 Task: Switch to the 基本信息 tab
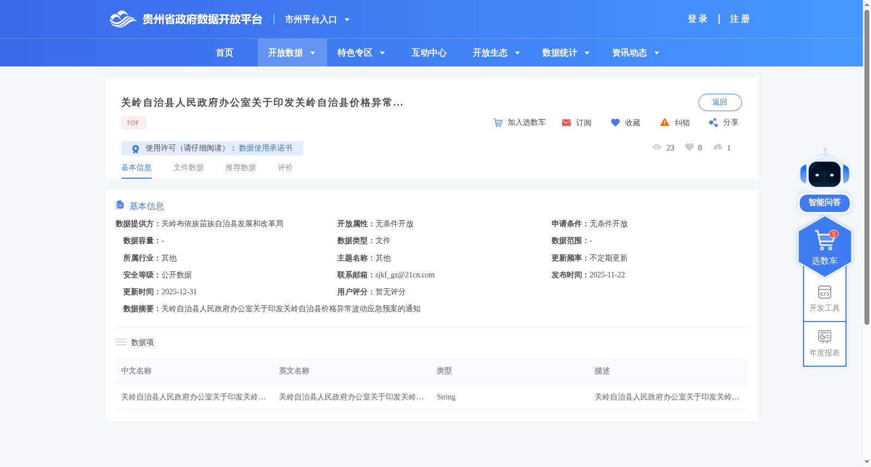click(x=136, y=167)
